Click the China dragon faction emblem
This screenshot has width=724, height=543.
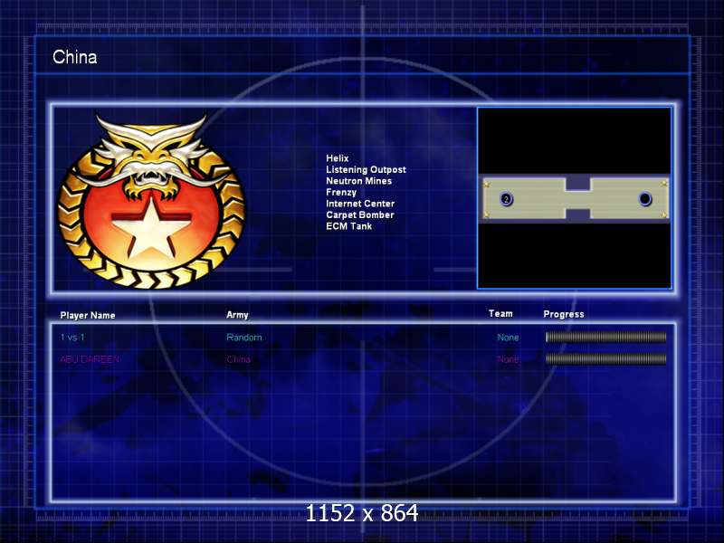[151, 201]
